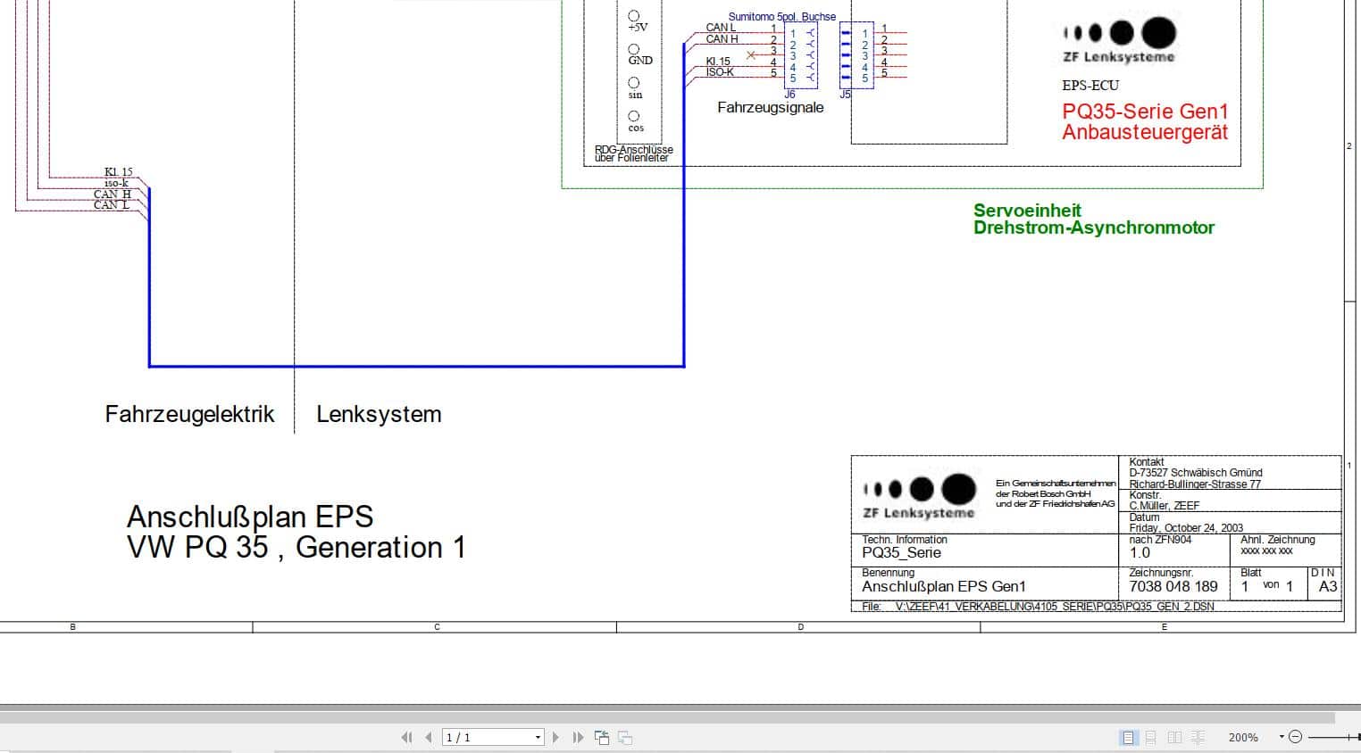Click the zoom out minus button
This screenshot has height=753, width=1361.
pos(1296,737)
